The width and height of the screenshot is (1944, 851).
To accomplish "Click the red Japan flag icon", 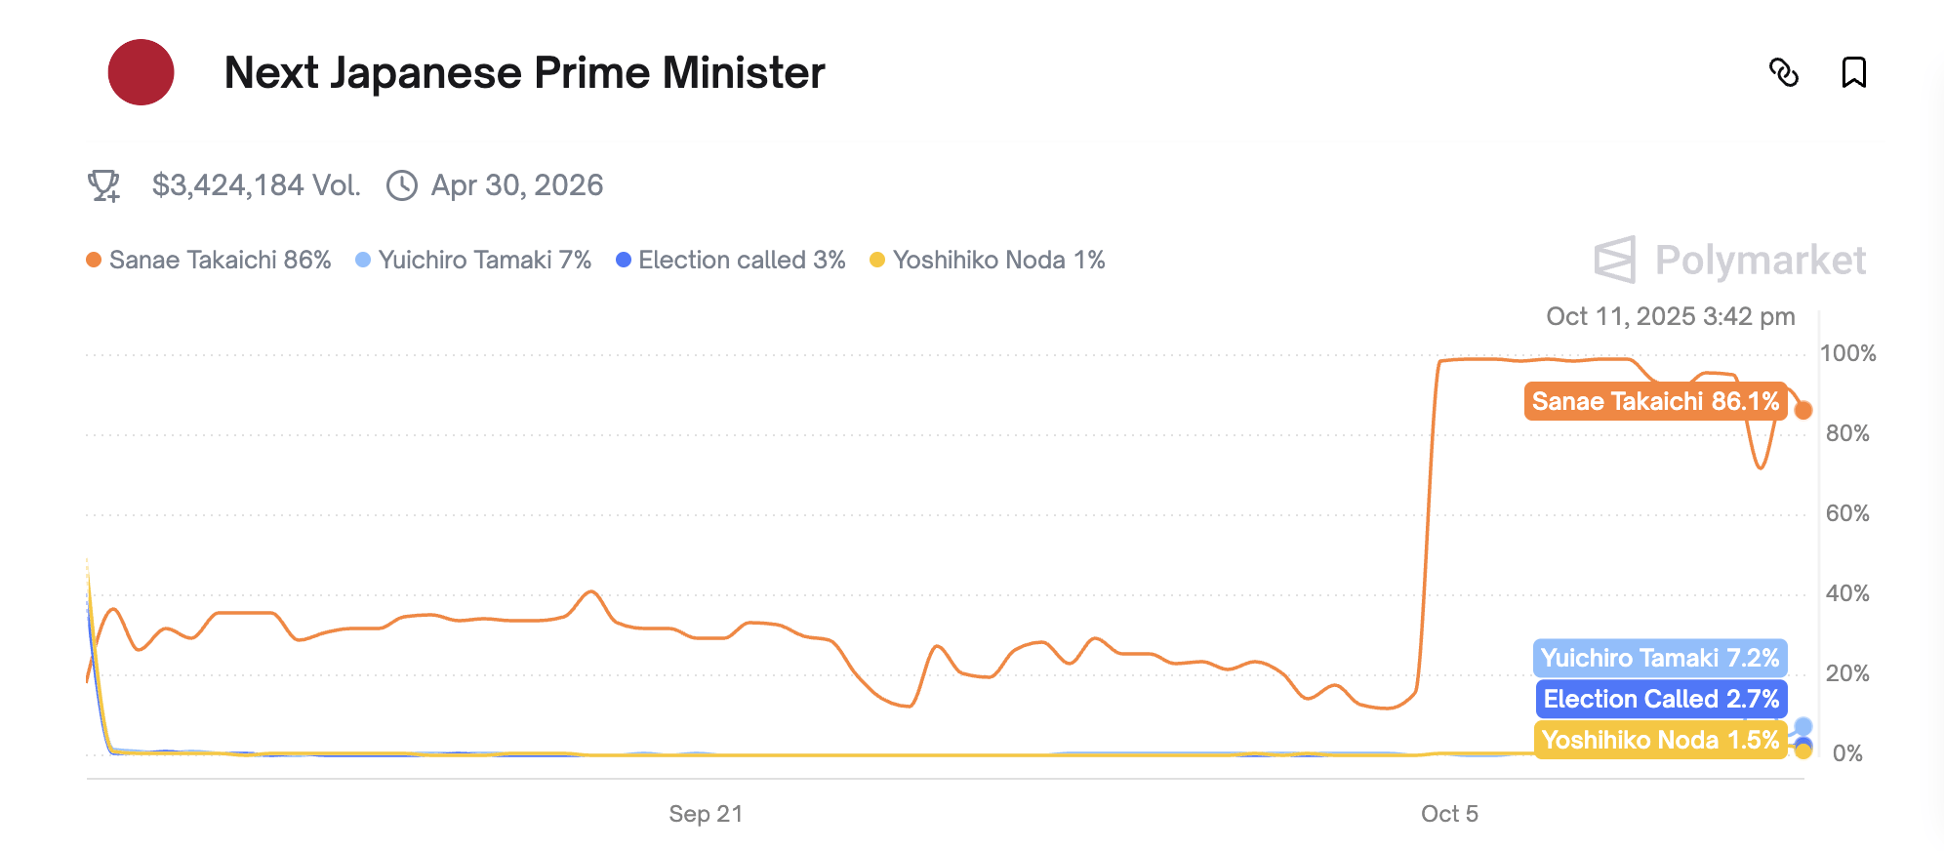I will pos(141,72).
